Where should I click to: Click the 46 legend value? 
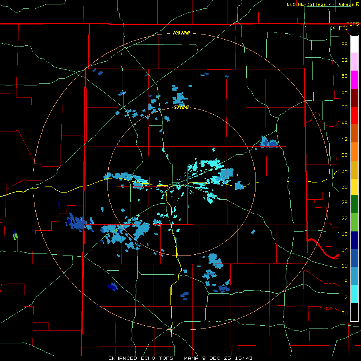click(x=345, y=124)
